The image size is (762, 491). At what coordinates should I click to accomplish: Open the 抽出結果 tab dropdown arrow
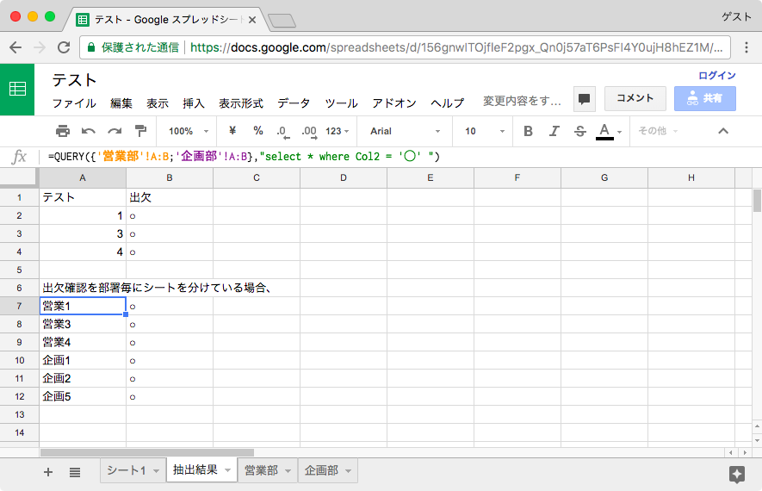point(227,470)
